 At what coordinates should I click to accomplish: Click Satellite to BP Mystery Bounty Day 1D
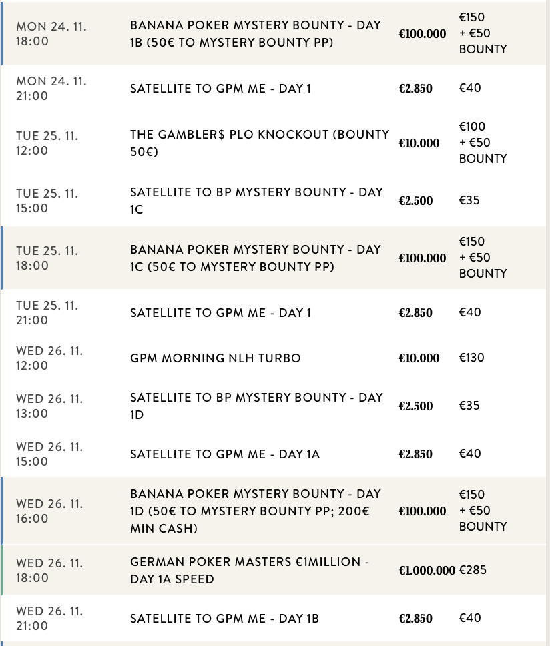(256, 406)
